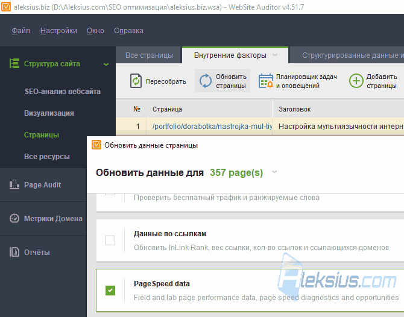Click the Пересобрать button label
404x317 pixels.
166,81
